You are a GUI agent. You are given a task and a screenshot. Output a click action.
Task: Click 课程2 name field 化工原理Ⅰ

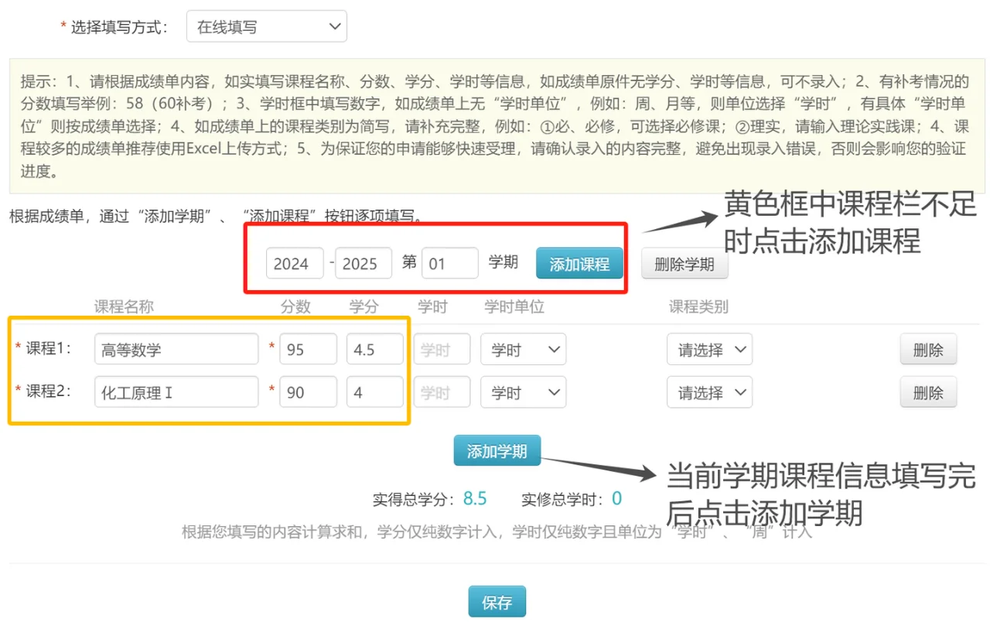176,392
